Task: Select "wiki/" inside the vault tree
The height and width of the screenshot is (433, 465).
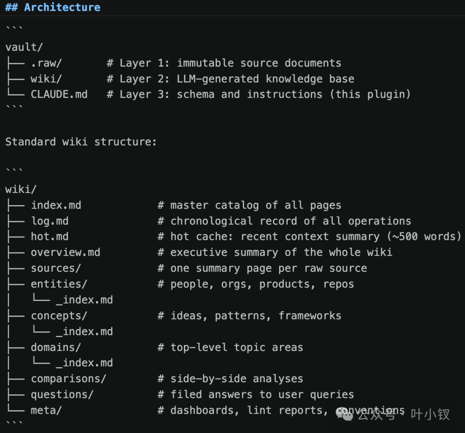Action: (46, 79)
